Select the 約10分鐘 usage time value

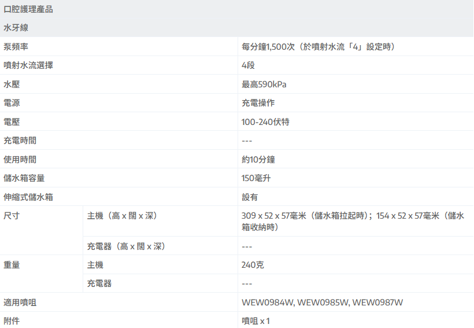coord(258,160)
